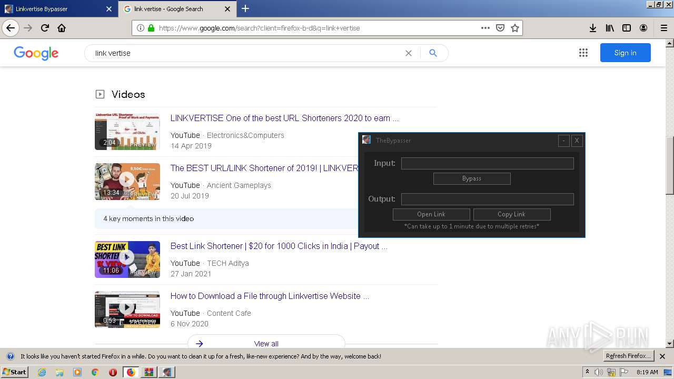Click the page vertical scrollbar thumb

[x=670, y=165]
